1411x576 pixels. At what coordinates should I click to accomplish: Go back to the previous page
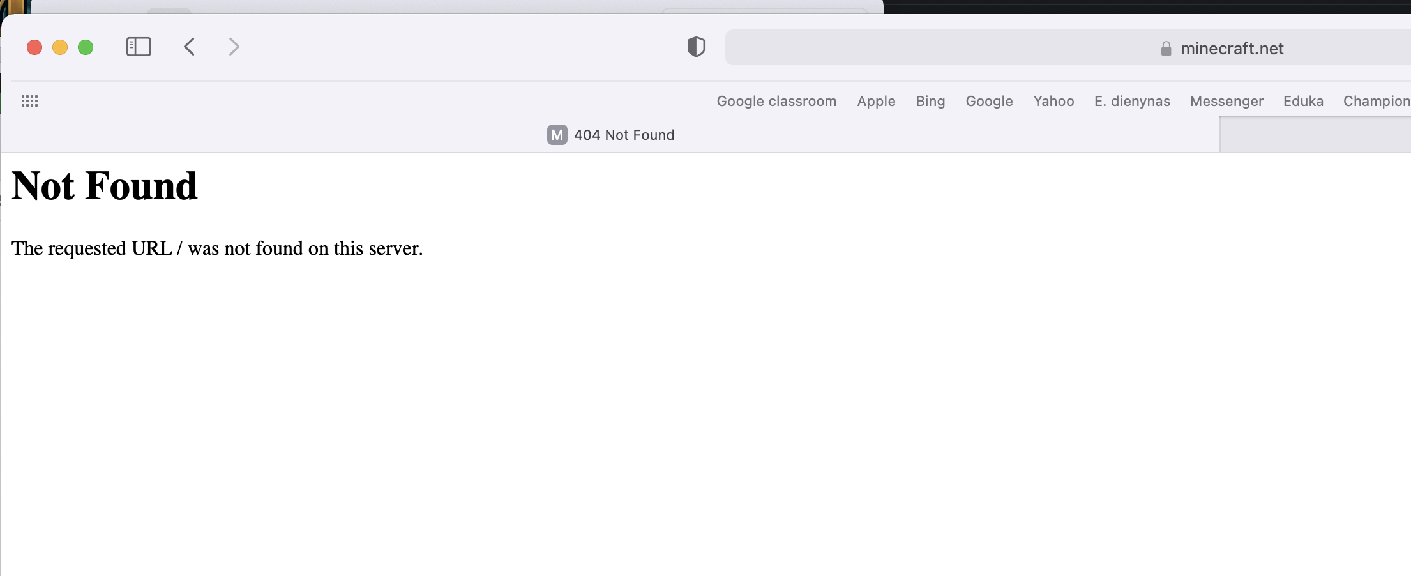(189, 47)
